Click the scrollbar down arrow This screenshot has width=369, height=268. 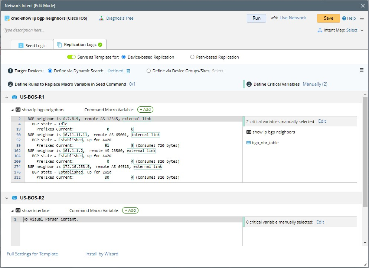tap(365, 243)
